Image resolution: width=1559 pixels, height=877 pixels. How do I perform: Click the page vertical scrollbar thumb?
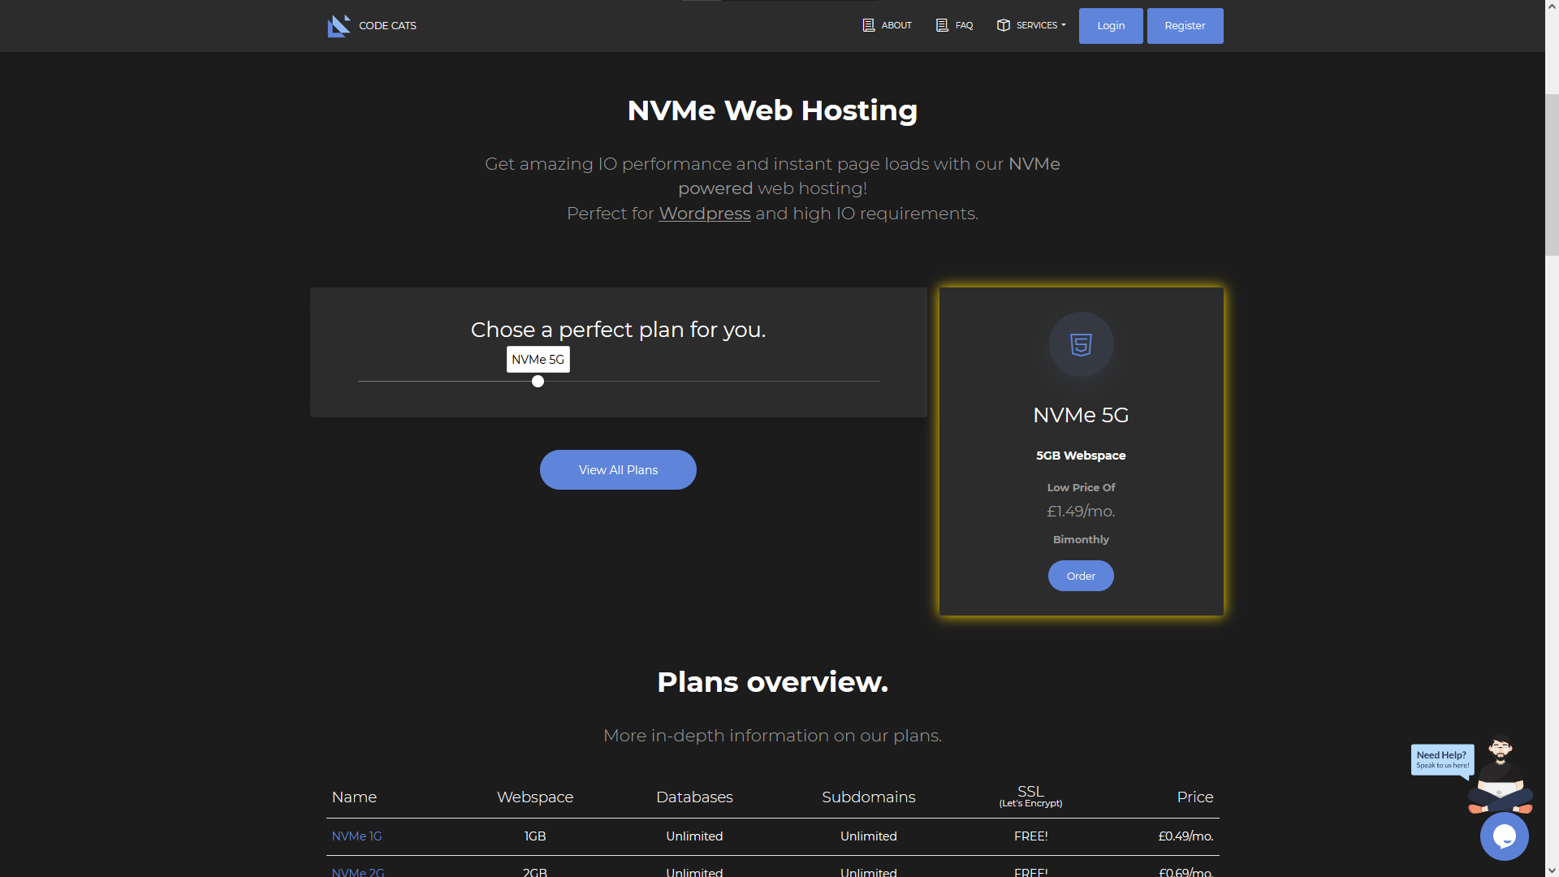(1552, 175)
